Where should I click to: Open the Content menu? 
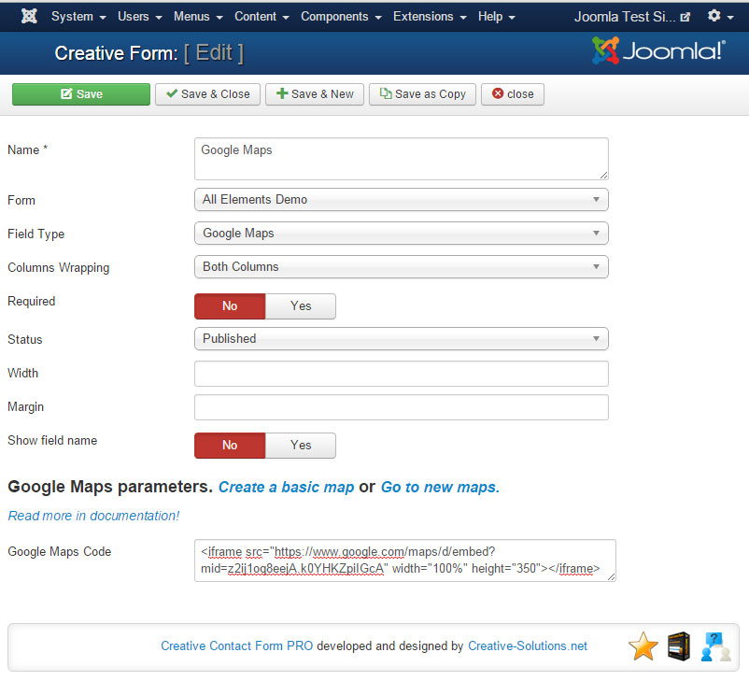click(x=261, y=17)
